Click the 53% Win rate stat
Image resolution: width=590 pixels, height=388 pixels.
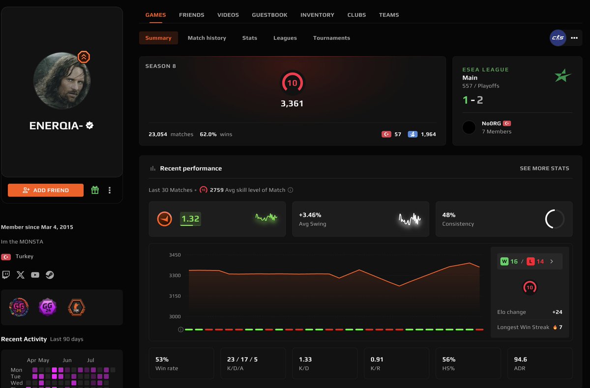point(181,363)
